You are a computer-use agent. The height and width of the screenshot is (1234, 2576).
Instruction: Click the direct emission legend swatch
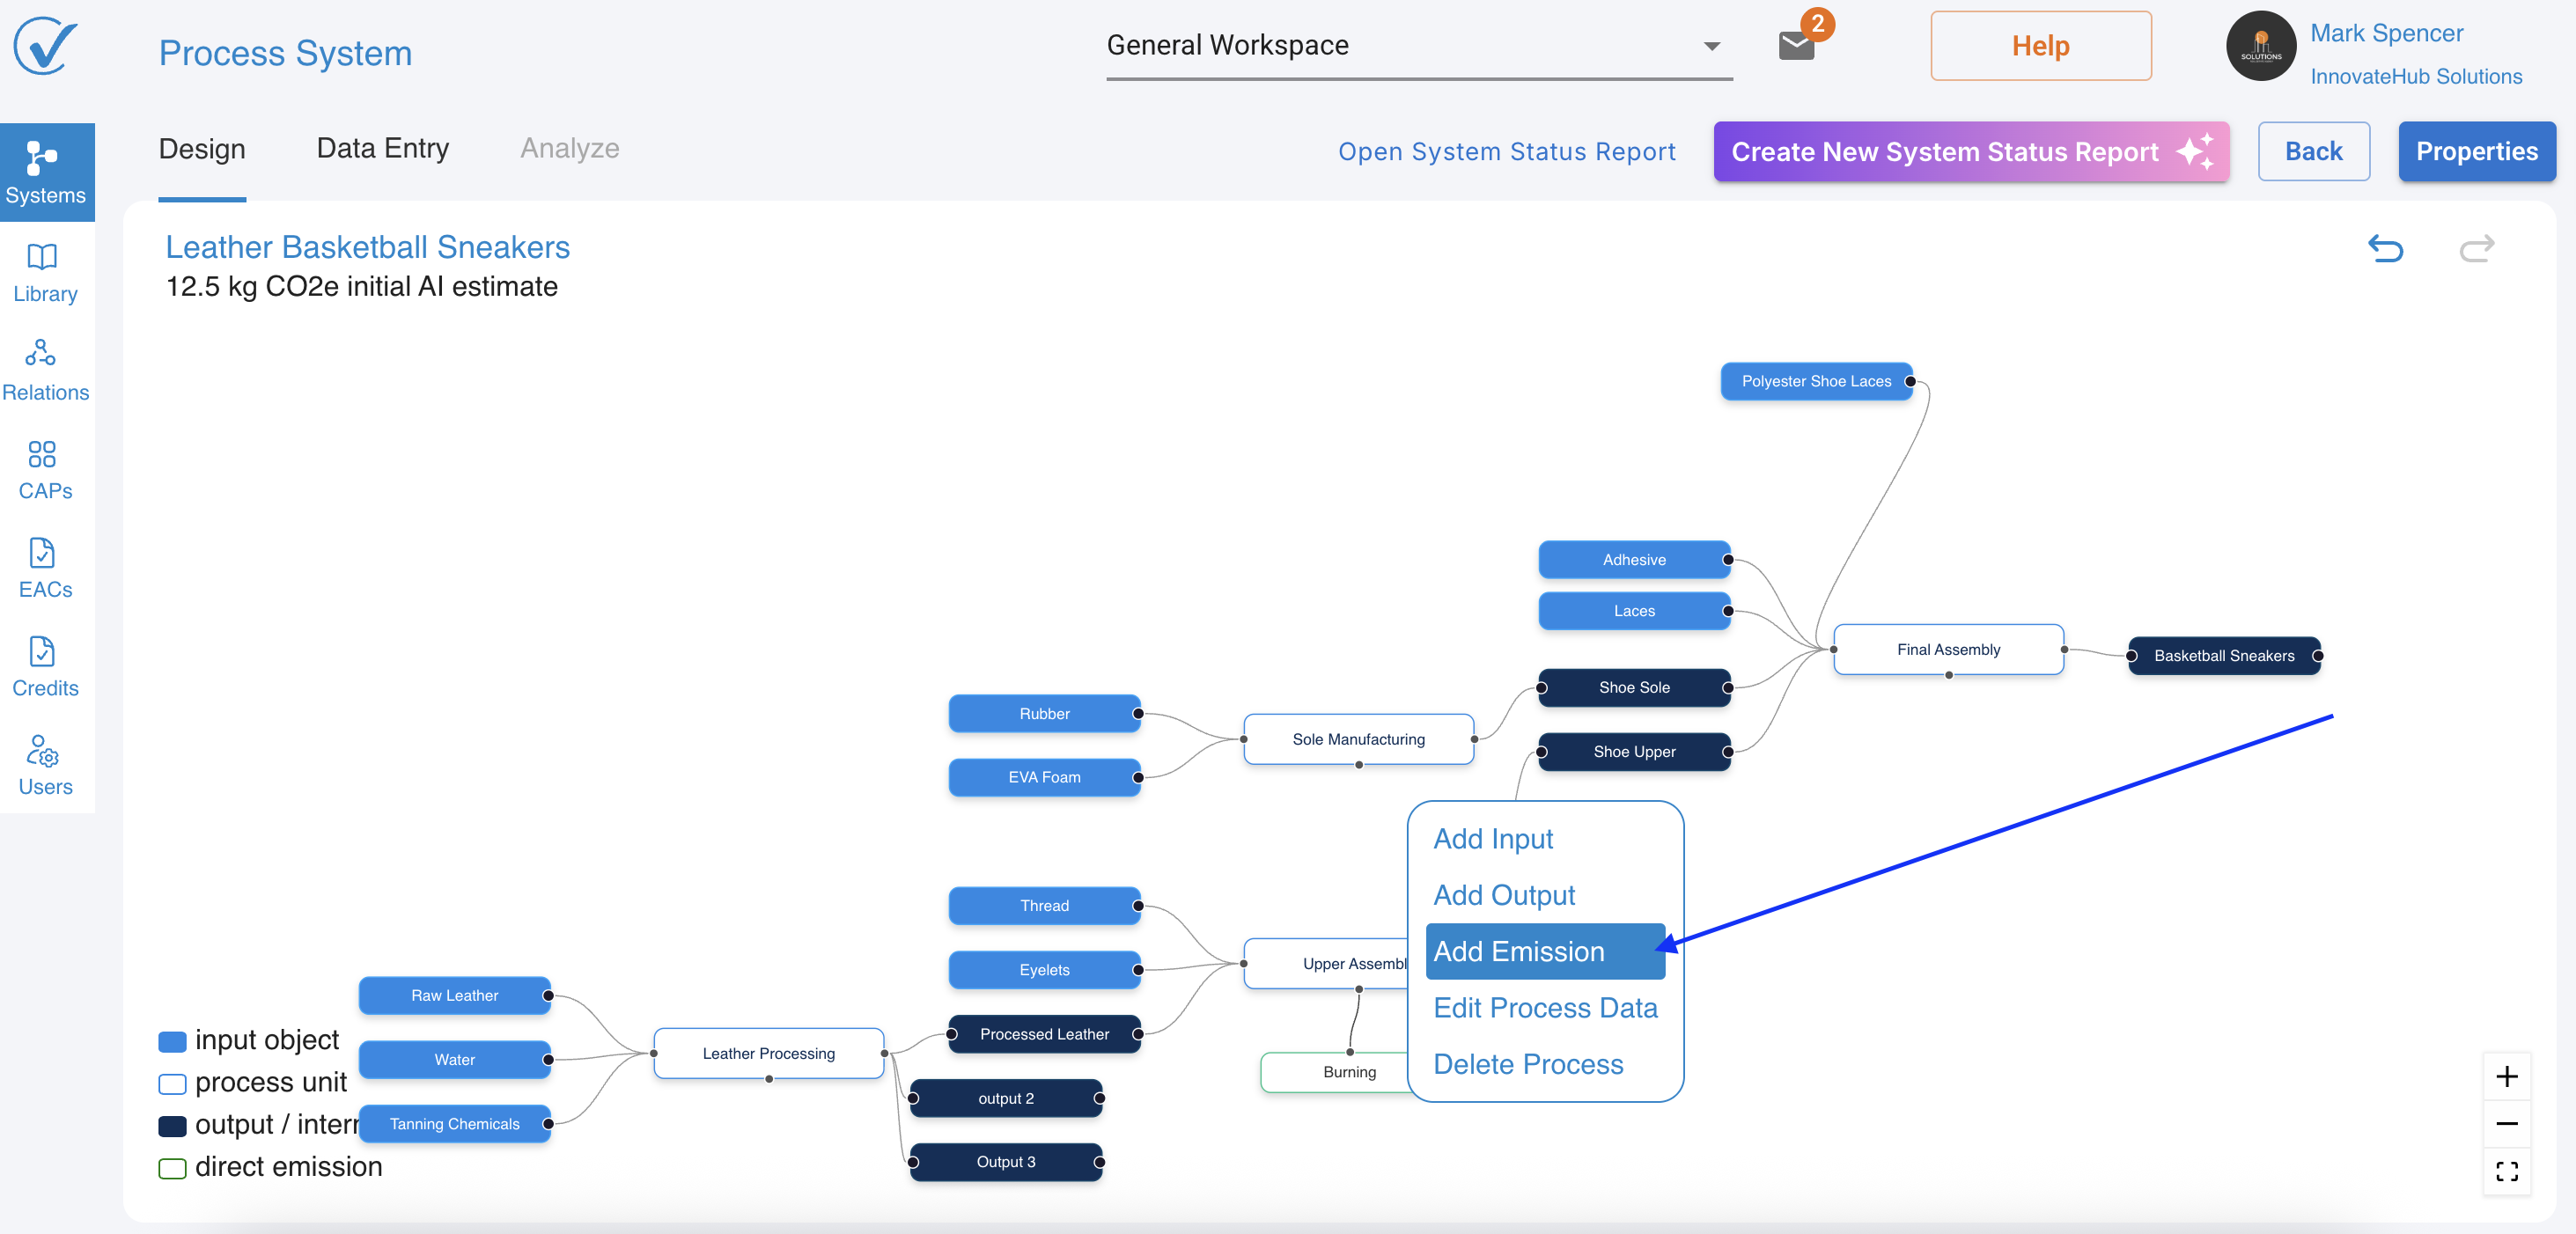coord(172,1168)
